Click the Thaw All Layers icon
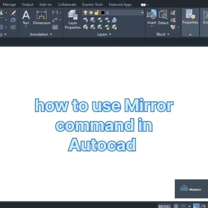The height and width of the screenshot is (208, 208). pos(100,27)
